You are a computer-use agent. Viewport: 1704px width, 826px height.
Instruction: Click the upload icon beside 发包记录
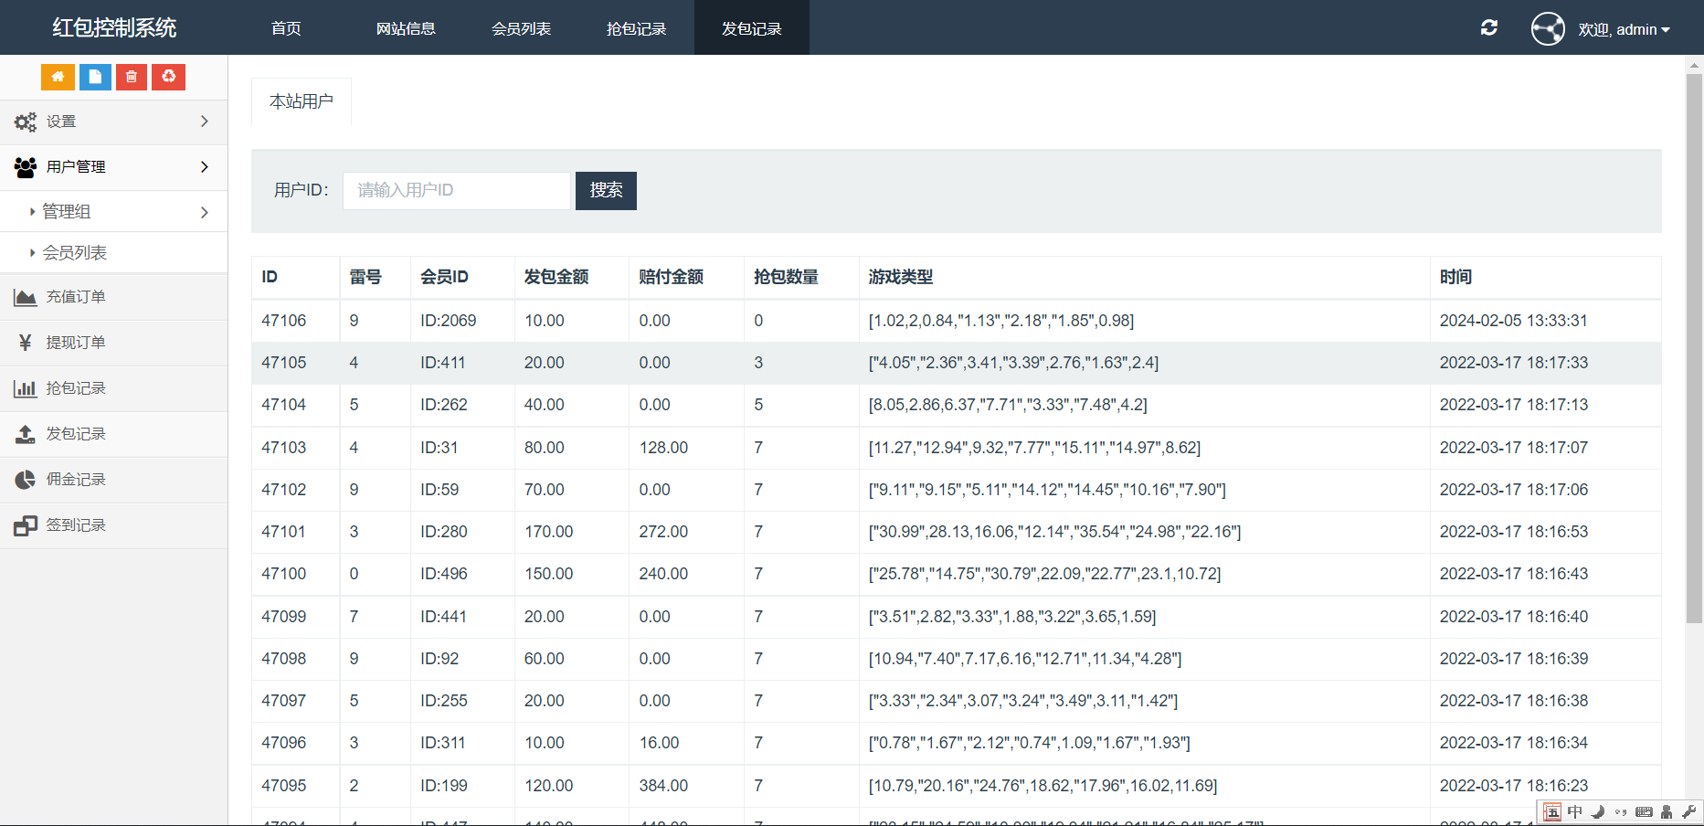click(x=26, y=434)
